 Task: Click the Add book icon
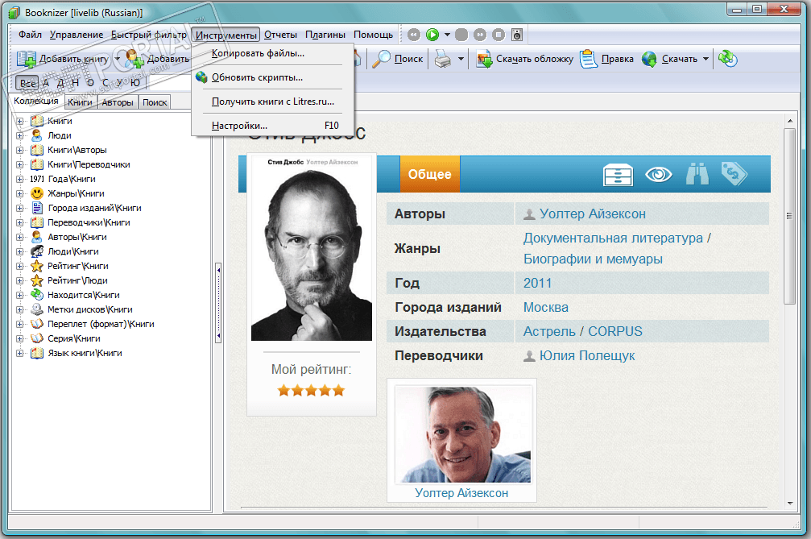click(x=26, y=59)
